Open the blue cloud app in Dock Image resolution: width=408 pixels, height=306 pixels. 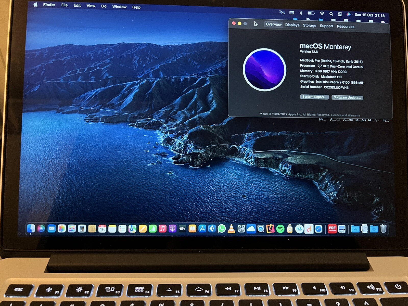[251, 229]
